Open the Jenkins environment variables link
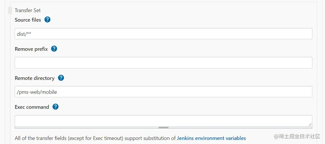This screenshot has width=325, height=144. pos(211,138)
